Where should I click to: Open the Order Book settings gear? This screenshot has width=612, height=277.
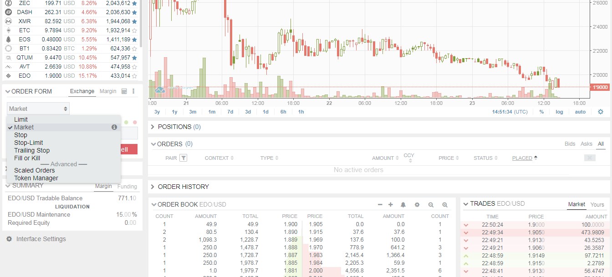pyautogui.click(x=417, y=205)
